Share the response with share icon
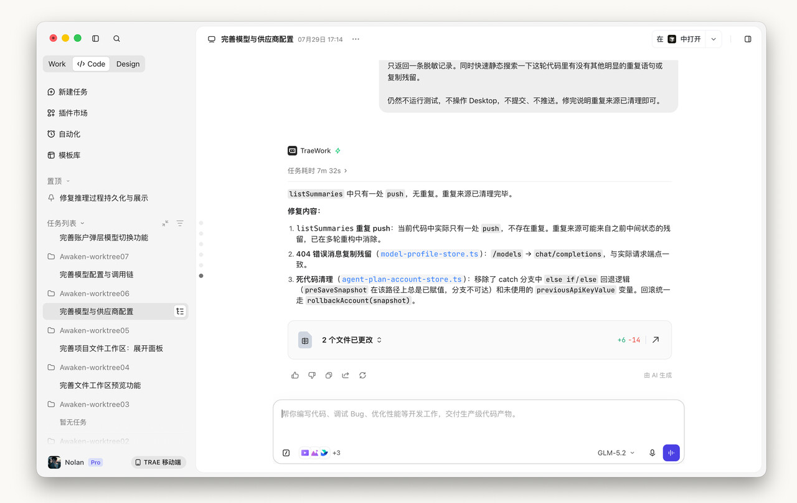This screenshot has height=503, width=797. click(346, 375)
